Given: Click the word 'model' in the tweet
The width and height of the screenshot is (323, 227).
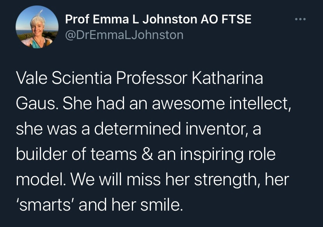Looking at the screenshot, I should click(39, 179).
